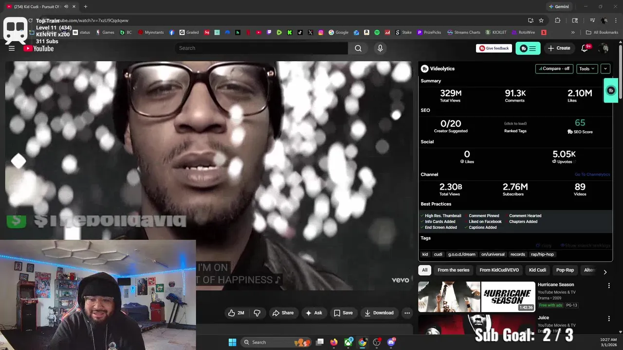Open the Xbox app from the taskbar
The height and width of the screenshot is (350, 623).
(348, 342)
